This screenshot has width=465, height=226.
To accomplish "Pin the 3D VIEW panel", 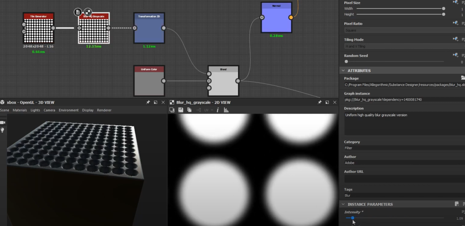I will (x=148, y=102).
